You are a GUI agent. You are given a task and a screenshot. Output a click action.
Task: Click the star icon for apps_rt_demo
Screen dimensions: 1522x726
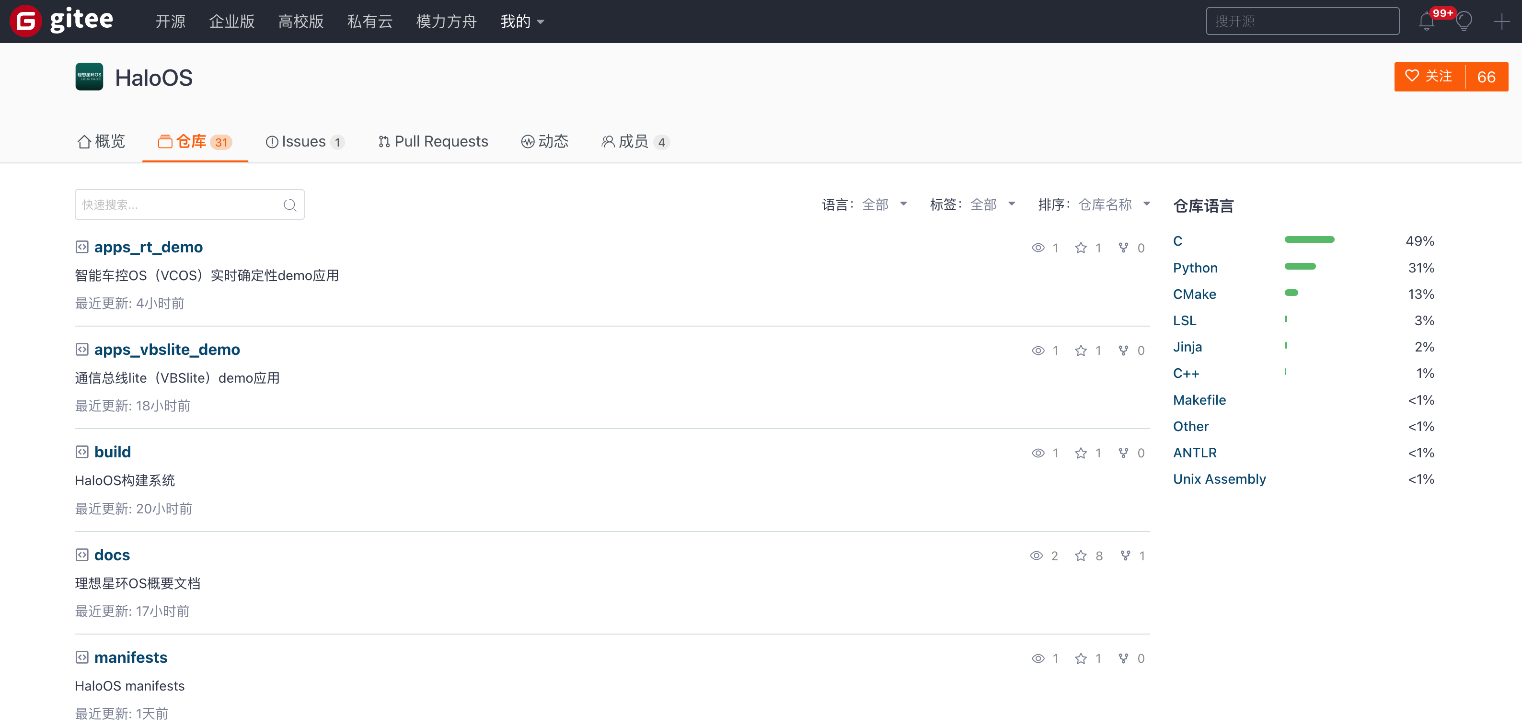coord(1080,248)
